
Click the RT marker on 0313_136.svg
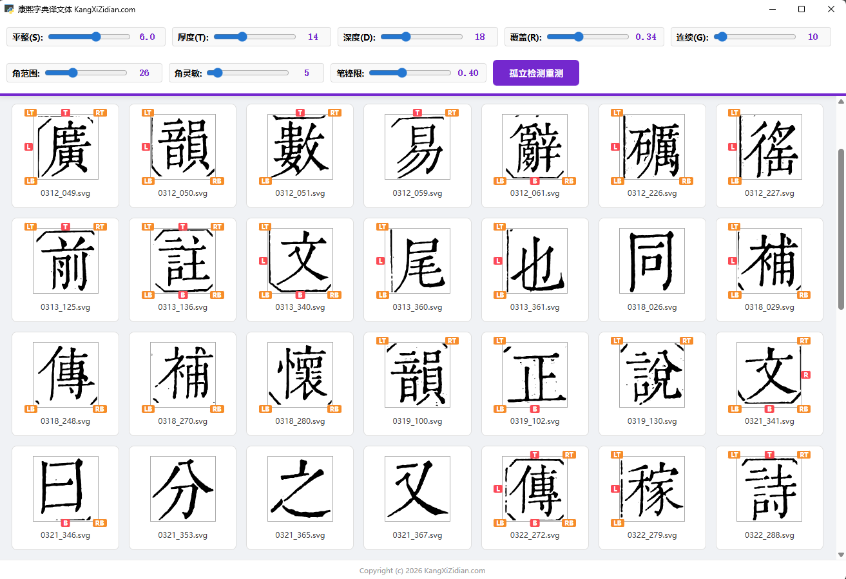coord(217,227)
